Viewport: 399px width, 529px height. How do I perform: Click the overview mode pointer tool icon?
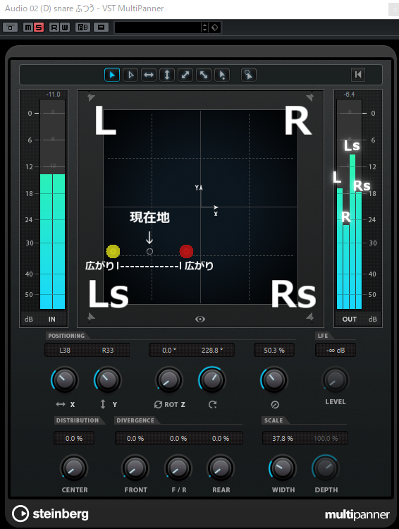(x=249, y=75)
